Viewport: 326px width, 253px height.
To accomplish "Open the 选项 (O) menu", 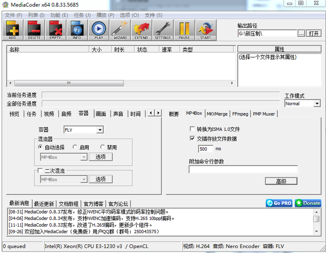I will coord(129,15).
